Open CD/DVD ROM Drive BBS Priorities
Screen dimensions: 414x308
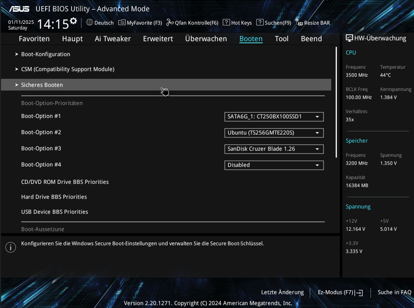click(65, 182)
